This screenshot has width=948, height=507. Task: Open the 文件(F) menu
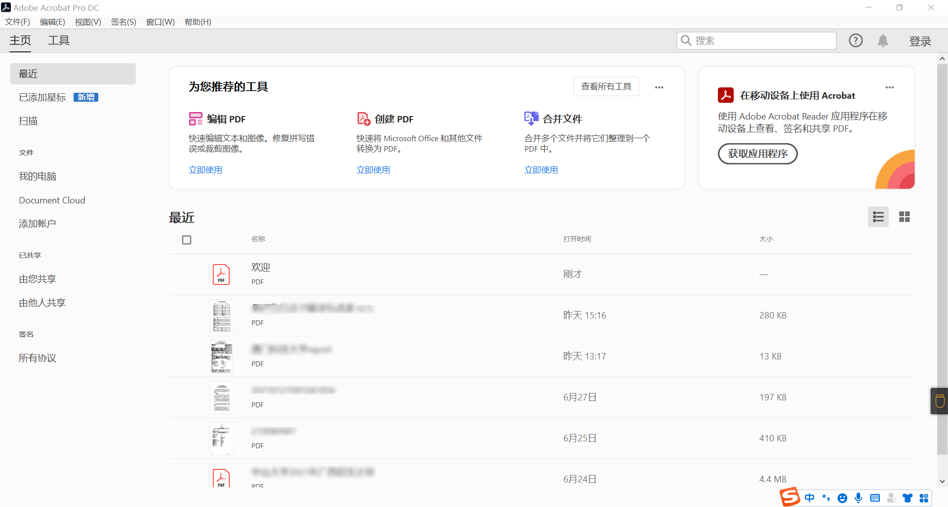tap(18, 22)
